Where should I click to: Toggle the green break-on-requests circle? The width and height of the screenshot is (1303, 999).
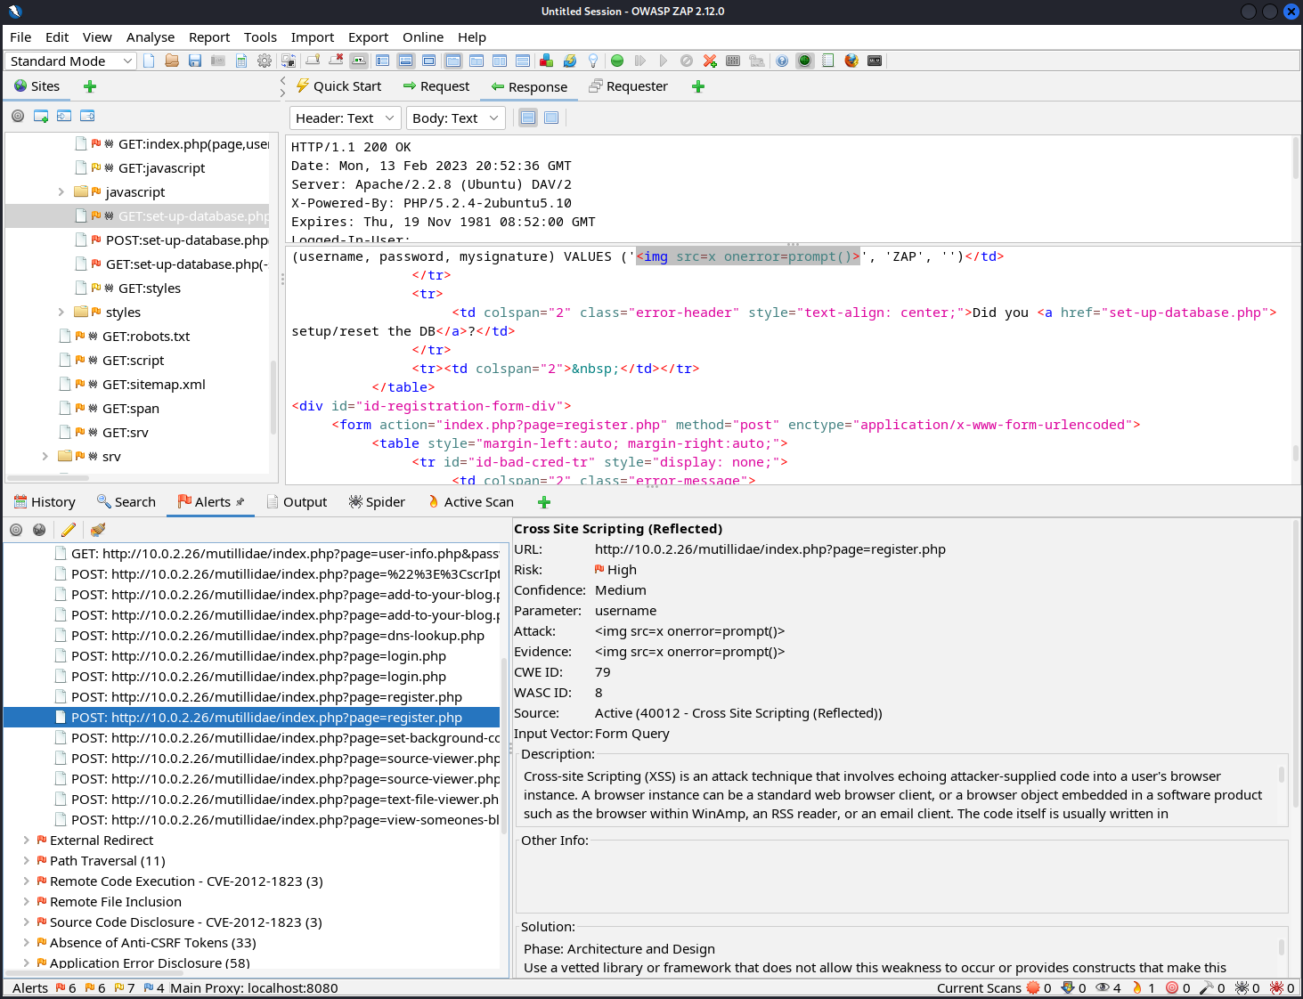(617, 61)
